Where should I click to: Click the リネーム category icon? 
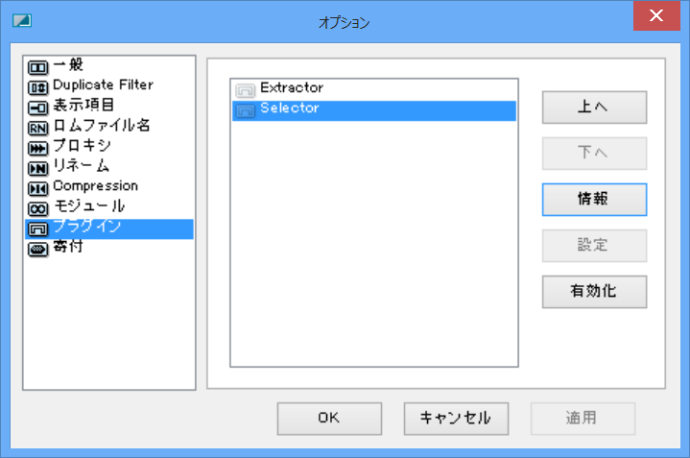pos(37,169)
